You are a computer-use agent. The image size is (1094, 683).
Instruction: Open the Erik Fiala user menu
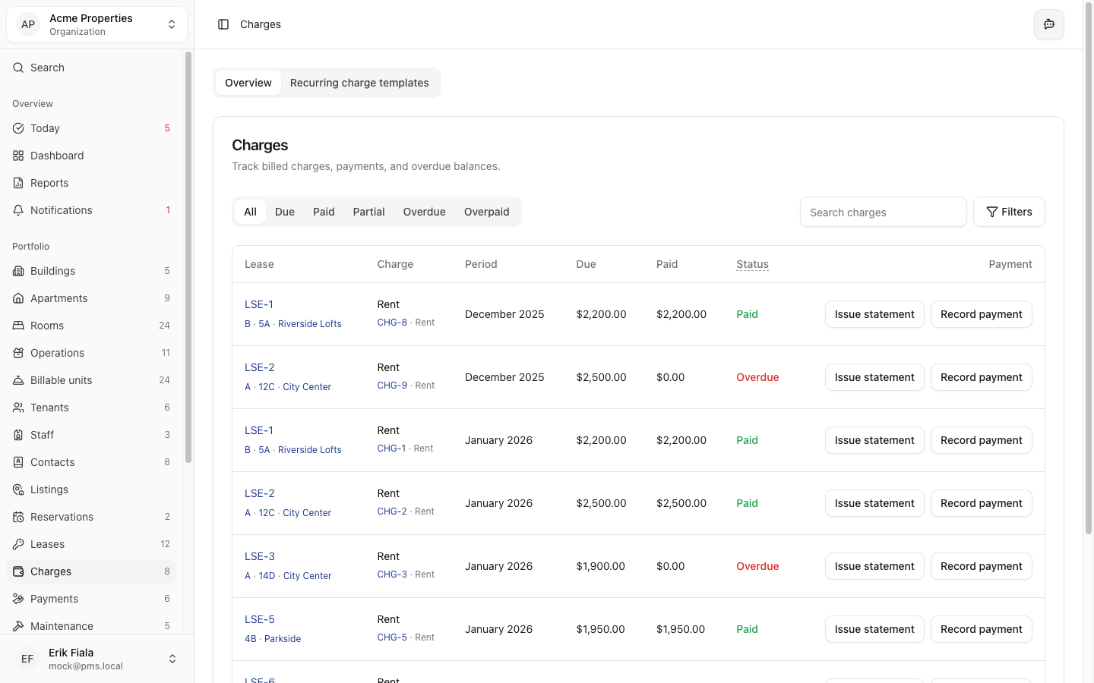96,659
